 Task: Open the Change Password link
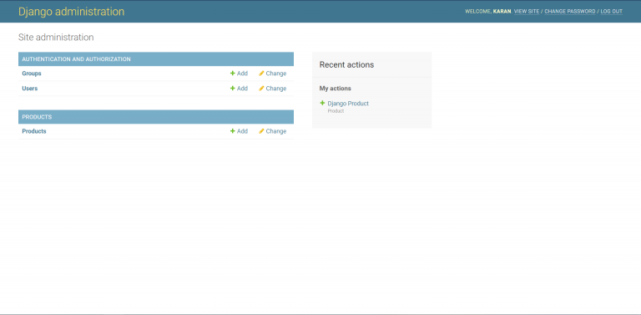pos(570,12)
